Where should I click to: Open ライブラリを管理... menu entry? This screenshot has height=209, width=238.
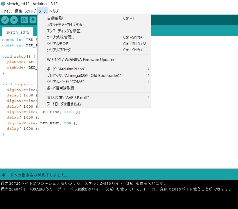click(94, 37)
